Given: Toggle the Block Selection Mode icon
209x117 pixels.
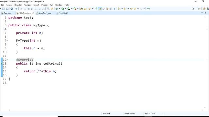Looking at the screenshot, I should point(111,9).
